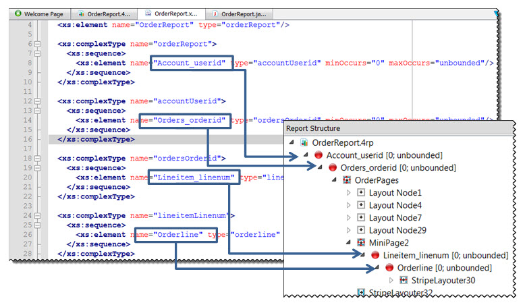Click the Layout Node1 icon
This screenshot has height=303, width=525.
tap(361, 193)
